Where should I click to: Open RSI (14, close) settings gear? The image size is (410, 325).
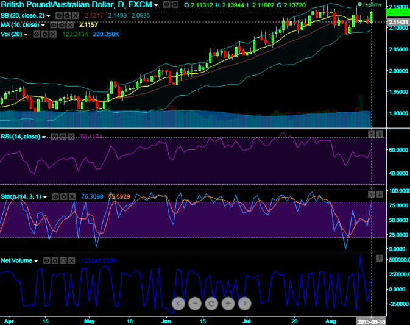pos(63,137)
